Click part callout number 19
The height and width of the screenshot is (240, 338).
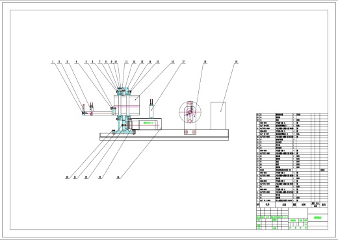237,62
